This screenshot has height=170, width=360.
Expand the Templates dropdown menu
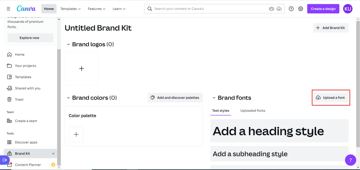click(x=70, y=9)
